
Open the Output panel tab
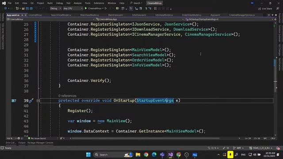(22, 143)
